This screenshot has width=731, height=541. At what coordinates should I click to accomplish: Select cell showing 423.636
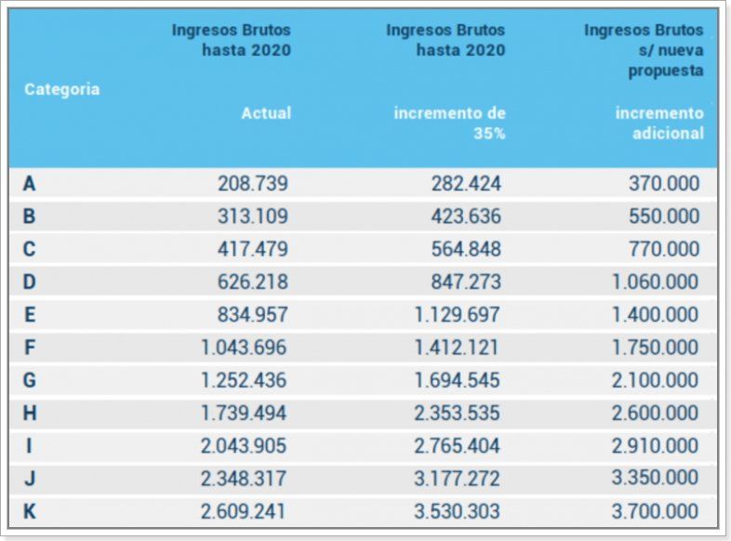(x=466, y=217)
